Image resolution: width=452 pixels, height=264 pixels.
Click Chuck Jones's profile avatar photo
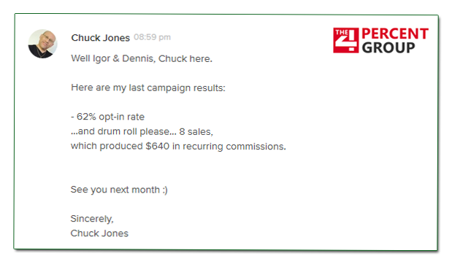pyautogui.click(x=42, y=44)
